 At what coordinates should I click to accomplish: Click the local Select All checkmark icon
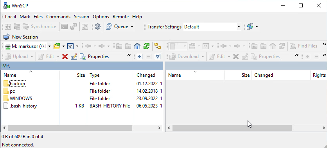click(x=158, y=56)
